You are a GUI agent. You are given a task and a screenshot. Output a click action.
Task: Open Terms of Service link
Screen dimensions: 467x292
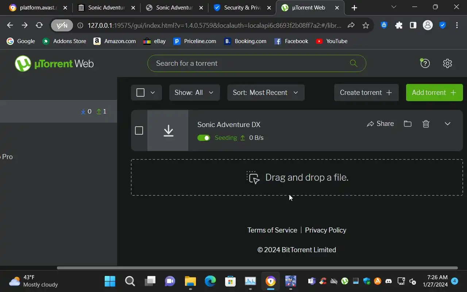[x=272, y=230]
